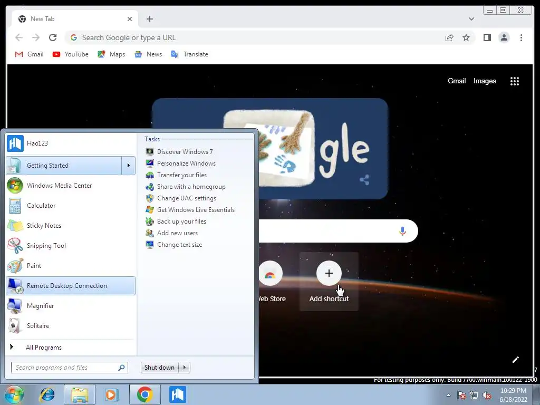This screenshot has height=405, width=540.
Task: Open Hao123 from Start menu
Action: point(71,143)
